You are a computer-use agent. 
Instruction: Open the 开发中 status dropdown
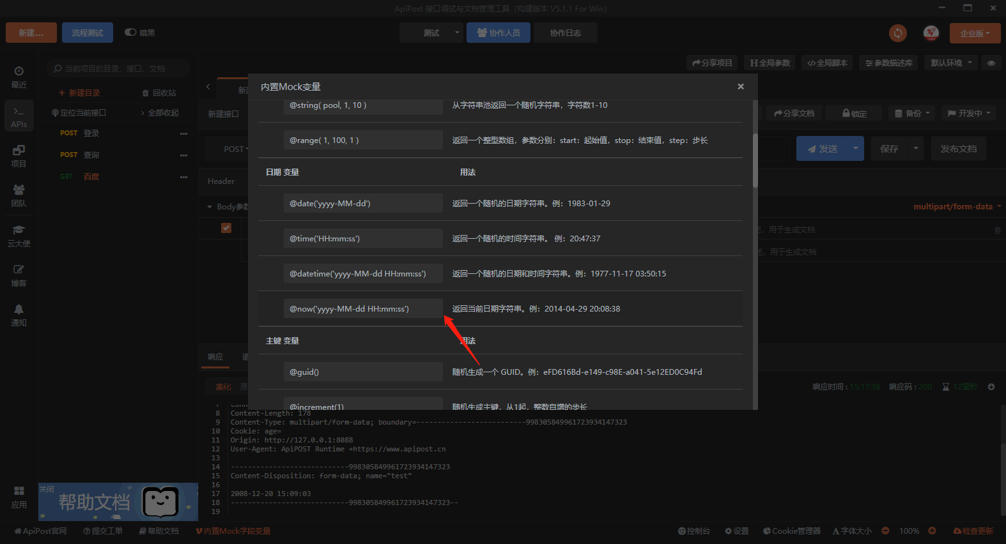(969, 113)
